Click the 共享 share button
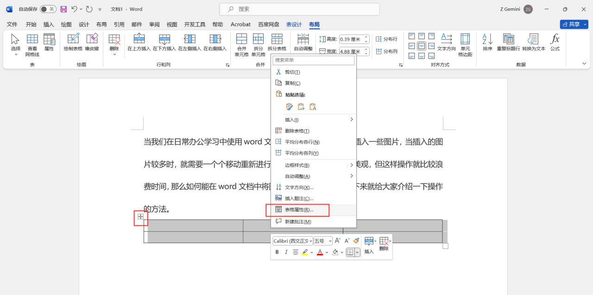Screen dimensions: 593x295 [574, 24]
